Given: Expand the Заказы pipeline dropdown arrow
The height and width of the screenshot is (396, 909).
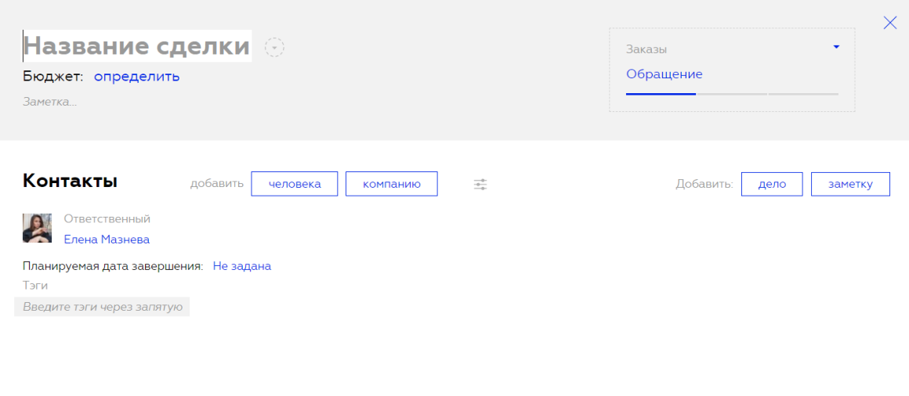Looking at the screenshot, I should coord(836,47).
